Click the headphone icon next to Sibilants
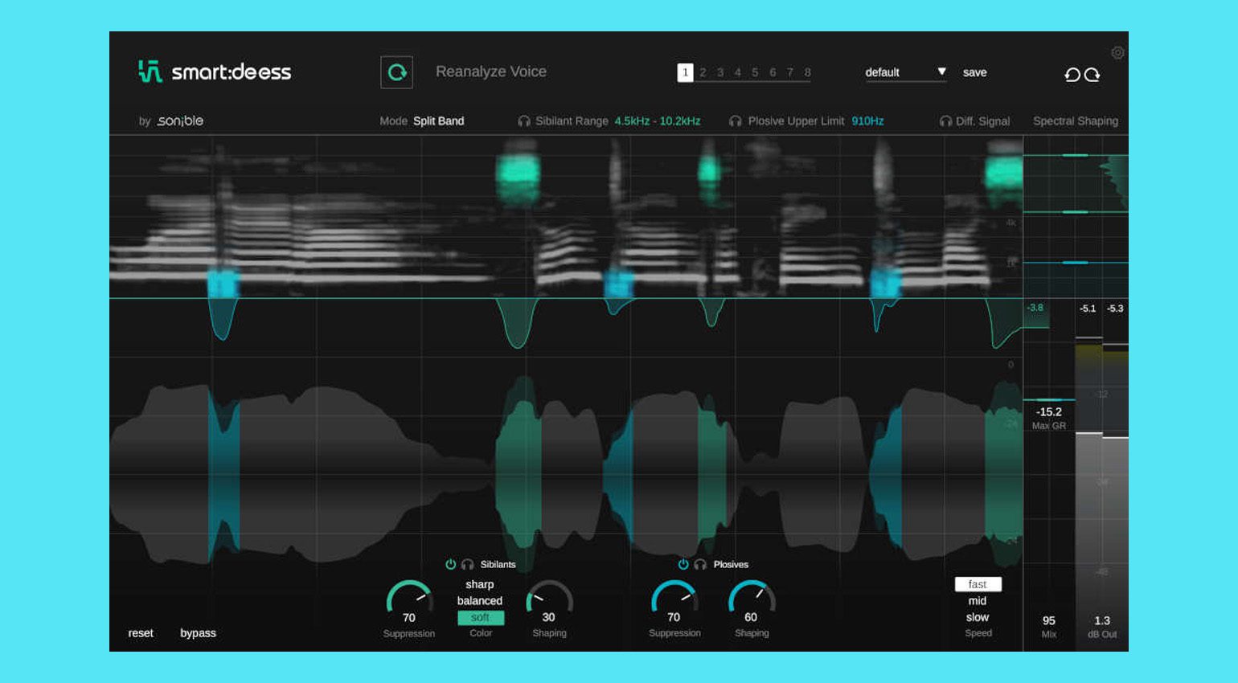This screenshot has width=1238, height=683. click(467, 565)
